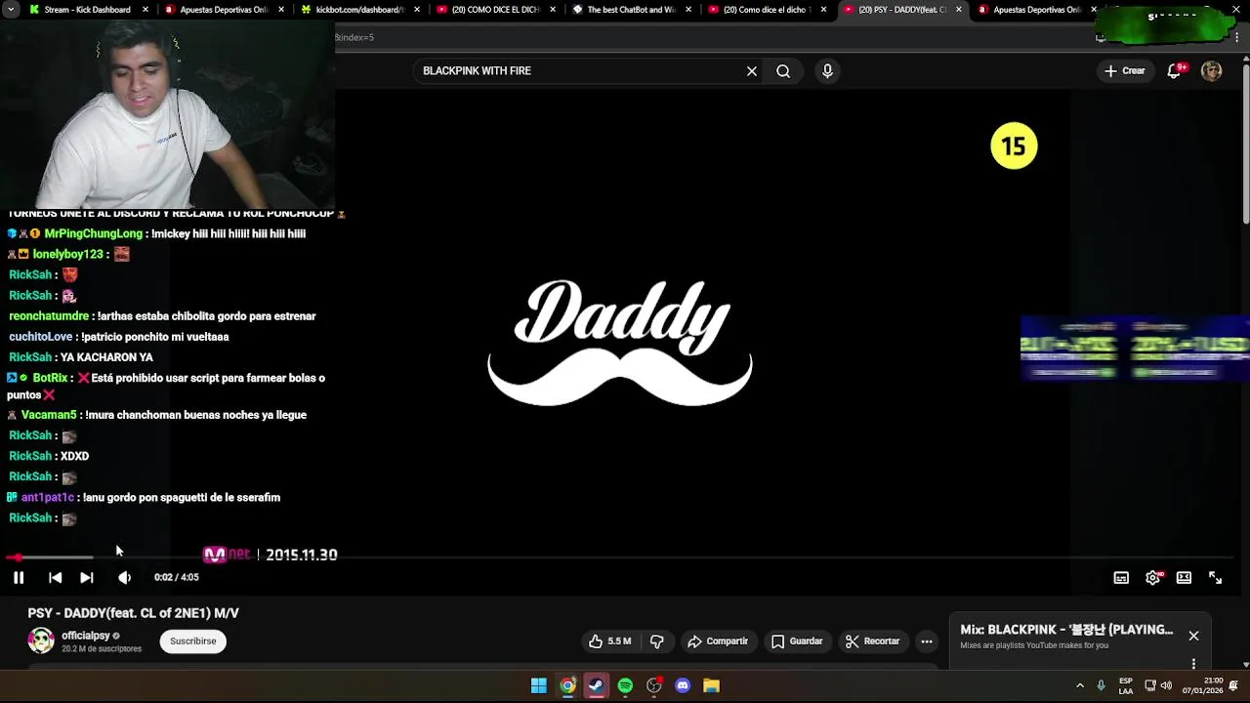Click the video title PSY - DADDY
Screen dimensions: 1250x703
[133, 613]
